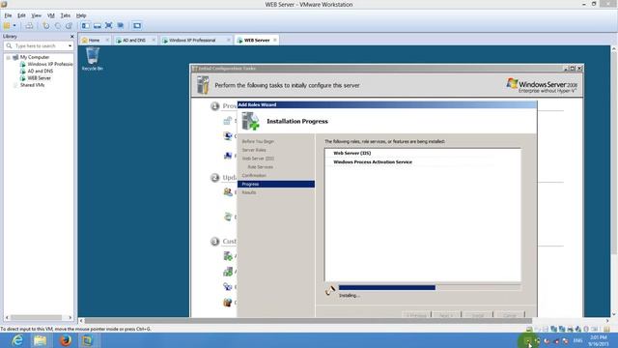The image size is (618, 348).
Task: Toggle the thumbnail bar toolbar button
Action: tap(97, 26)
